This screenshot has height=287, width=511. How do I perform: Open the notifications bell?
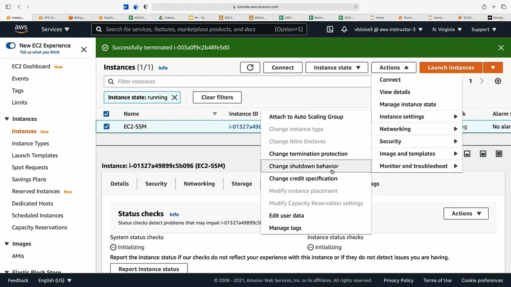point(344,29)
